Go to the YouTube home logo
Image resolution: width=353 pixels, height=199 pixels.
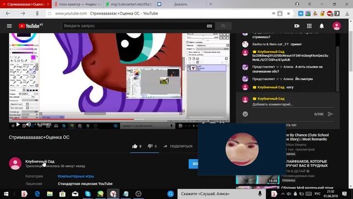coord(31,26)
